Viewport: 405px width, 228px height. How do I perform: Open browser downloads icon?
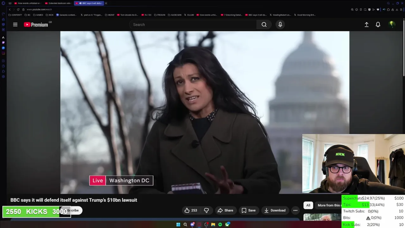tap(397, 9)
